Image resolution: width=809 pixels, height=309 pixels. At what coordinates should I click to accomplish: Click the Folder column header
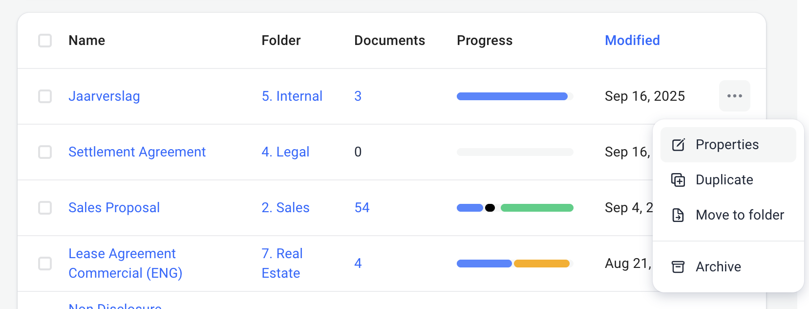tap(281, 41)
